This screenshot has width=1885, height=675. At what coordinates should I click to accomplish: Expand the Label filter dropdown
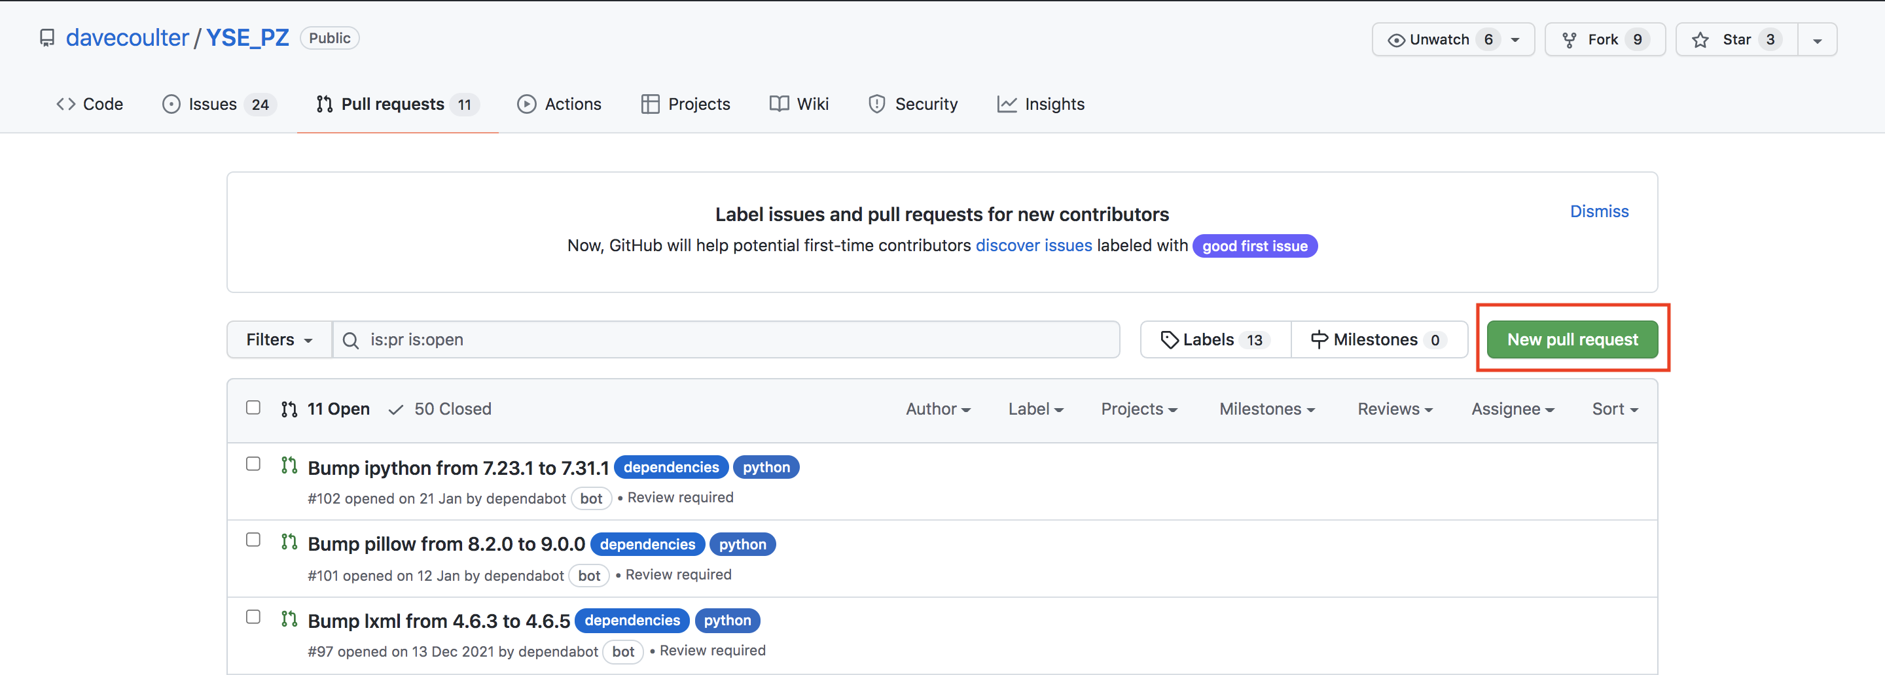point(1035,409)
